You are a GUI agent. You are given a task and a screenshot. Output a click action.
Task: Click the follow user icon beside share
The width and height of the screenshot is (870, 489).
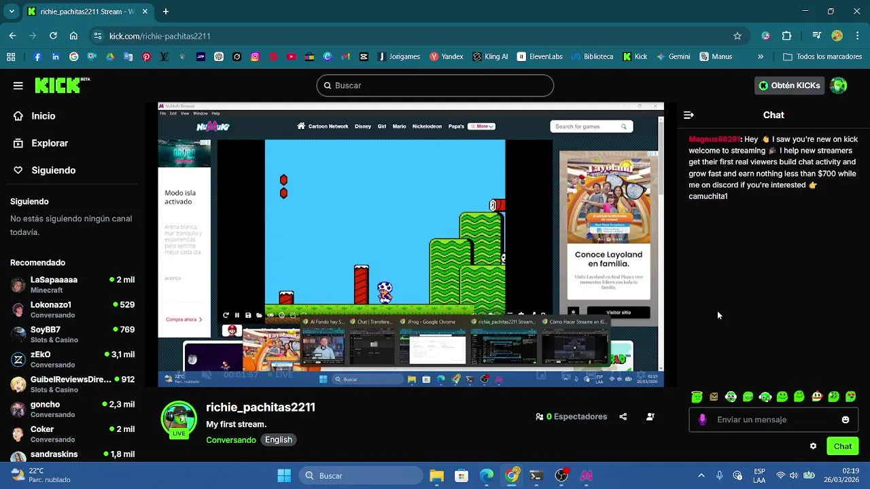[650, 417]
